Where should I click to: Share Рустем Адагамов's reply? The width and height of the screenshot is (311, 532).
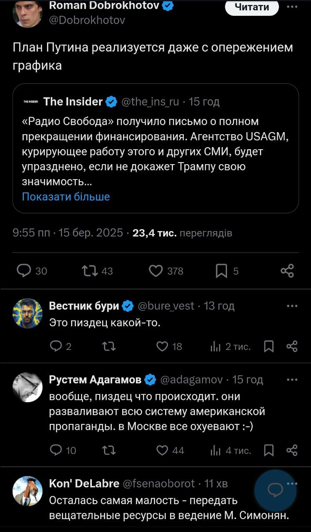[x=292, y=450]
